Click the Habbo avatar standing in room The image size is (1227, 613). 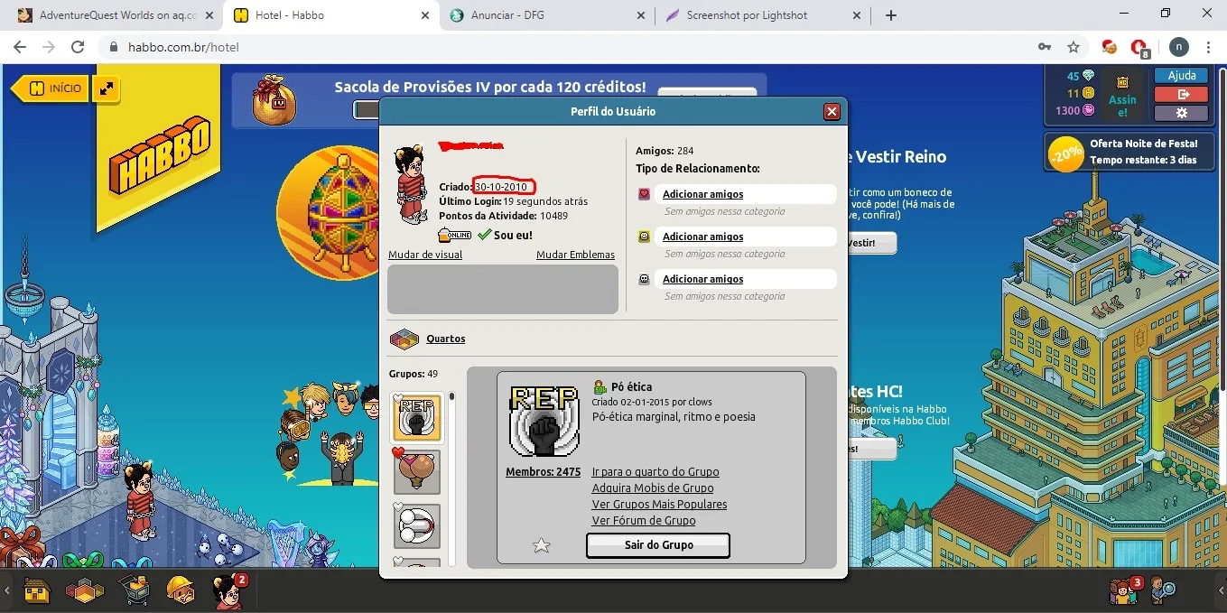(x=139, y=501)
